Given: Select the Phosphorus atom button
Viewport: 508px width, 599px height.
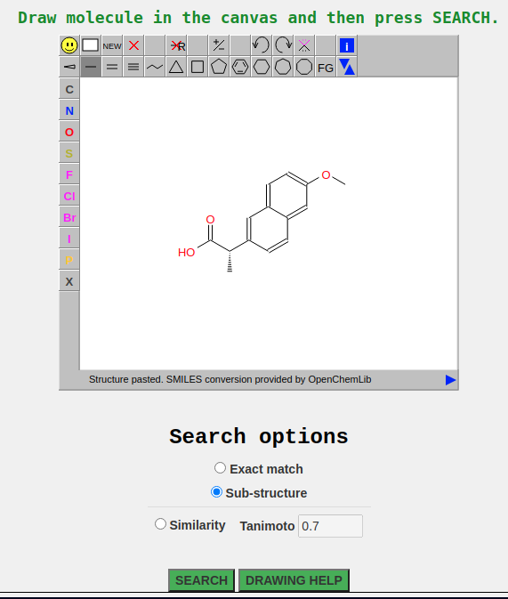Looking at the screenshot, I should [x=69, y=261].
